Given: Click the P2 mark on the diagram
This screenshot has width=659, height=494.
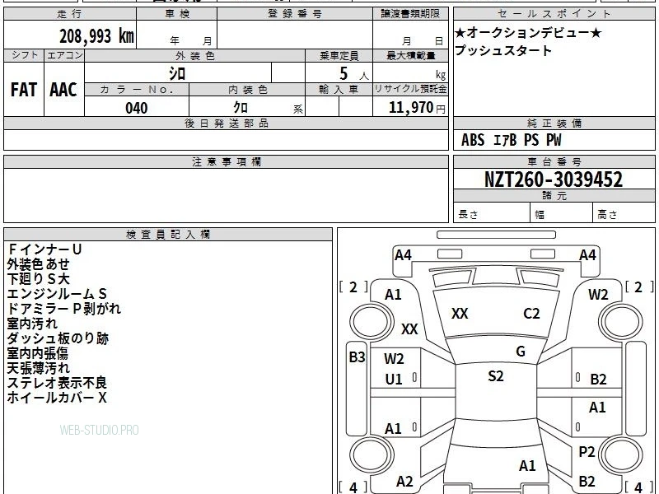Looking at the screenshot, I should click(x=587, y=452).
